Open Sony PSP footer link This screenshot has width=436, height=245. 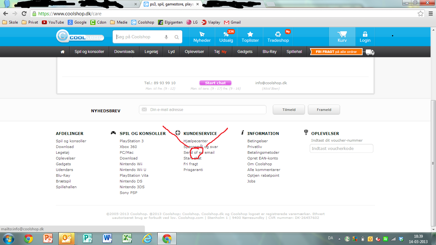point(128,193)
